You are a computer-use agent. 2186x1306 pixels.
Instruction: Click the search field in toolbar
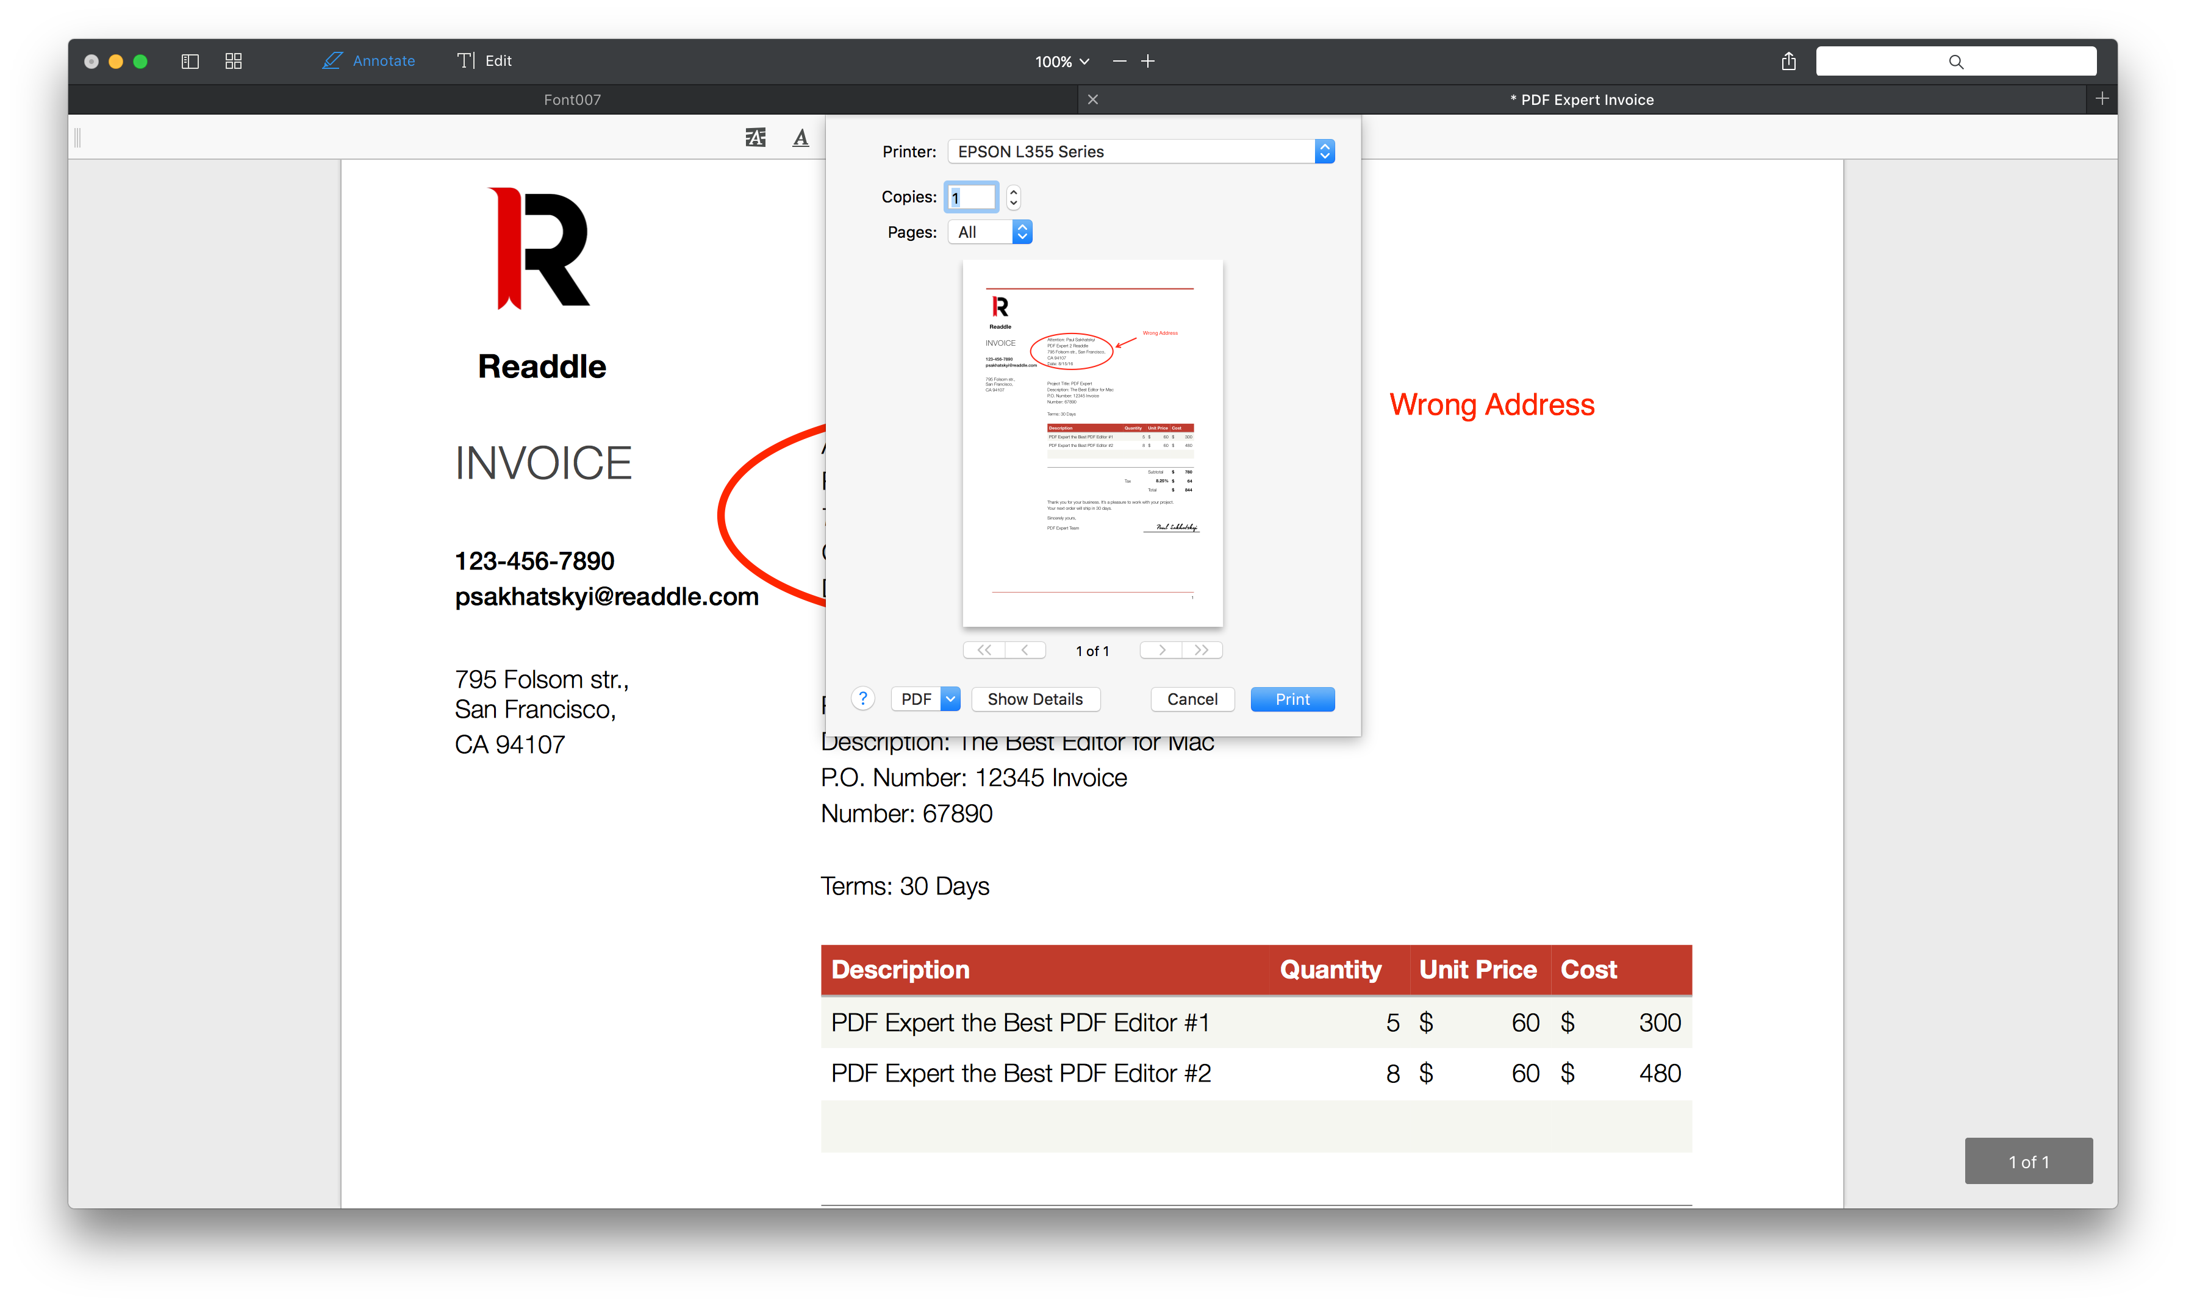pos(1955,61)
